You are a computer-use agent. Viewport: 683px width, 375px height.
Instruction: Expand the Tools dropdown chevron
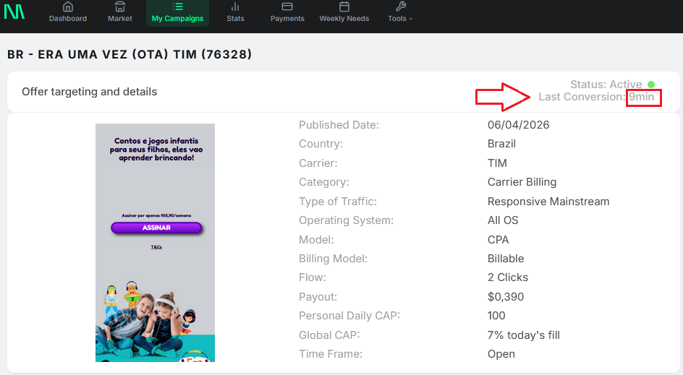[411, 19]
